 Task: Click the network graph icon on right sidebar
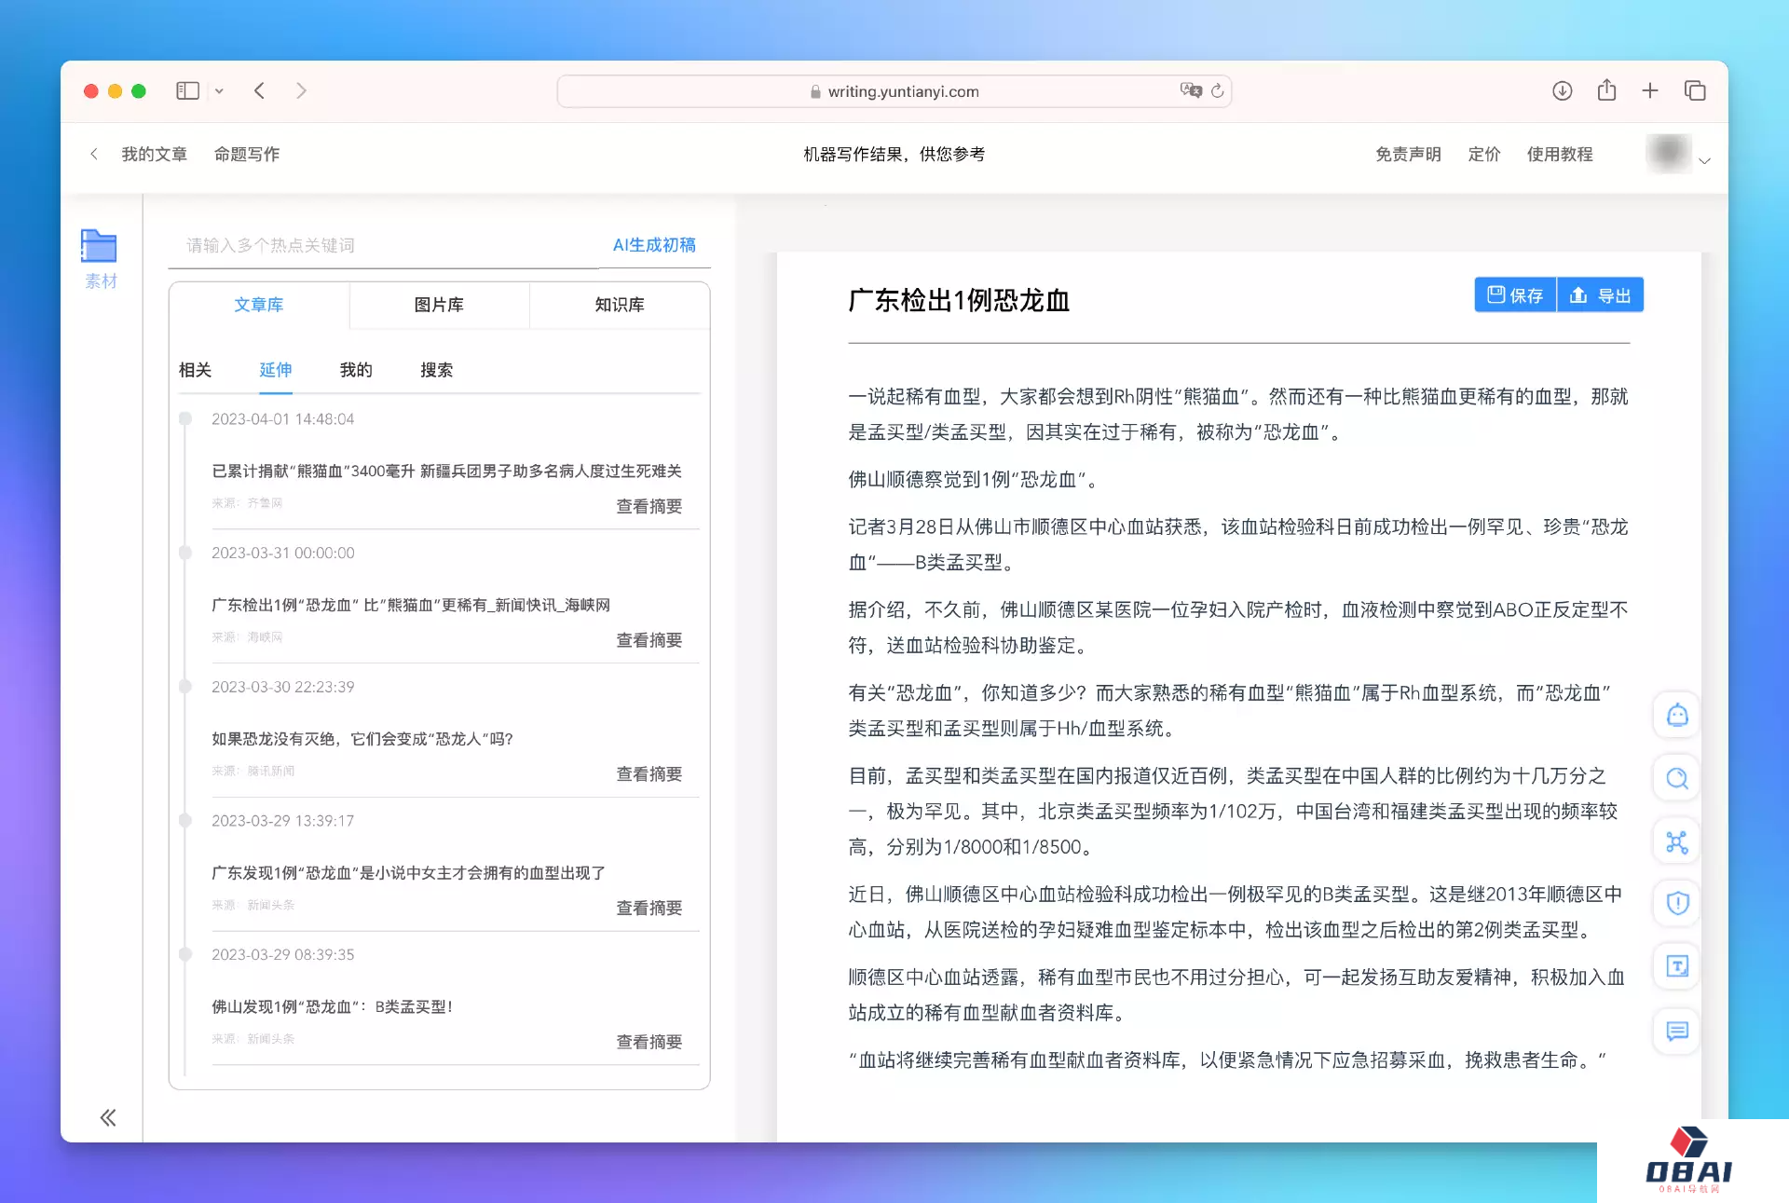(x=1677, y=842)
